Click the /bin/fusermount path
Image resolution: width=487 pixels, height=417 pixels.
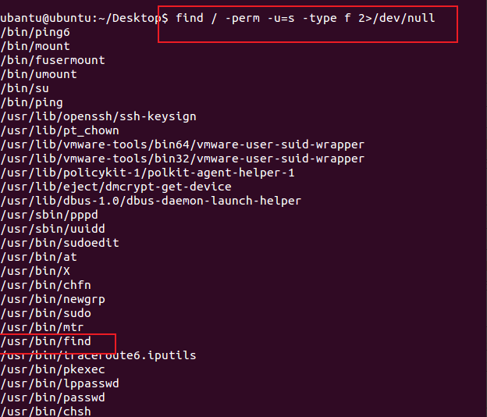pyautogui.click(x=53, y=60)
